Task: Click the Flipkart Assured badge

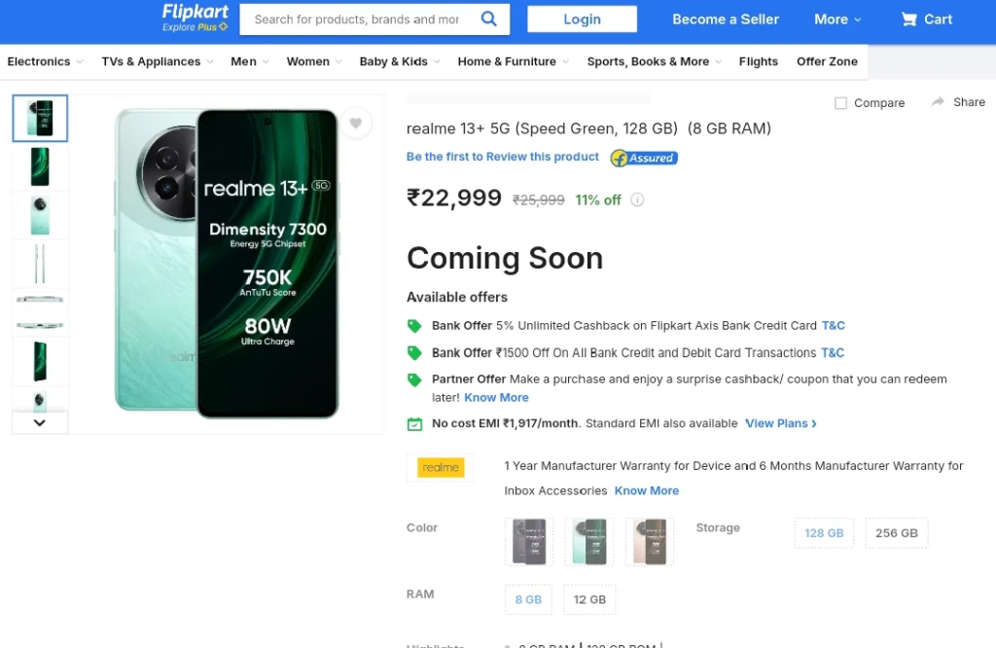Action: coord(644,158)
